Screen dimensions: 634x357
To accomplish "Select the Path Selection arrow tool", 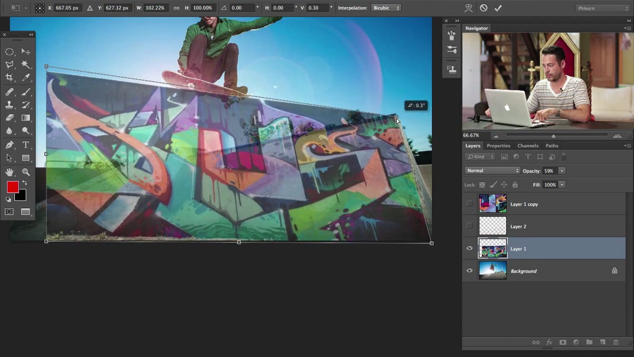I will pyautogui.click(x=10, y=158).
